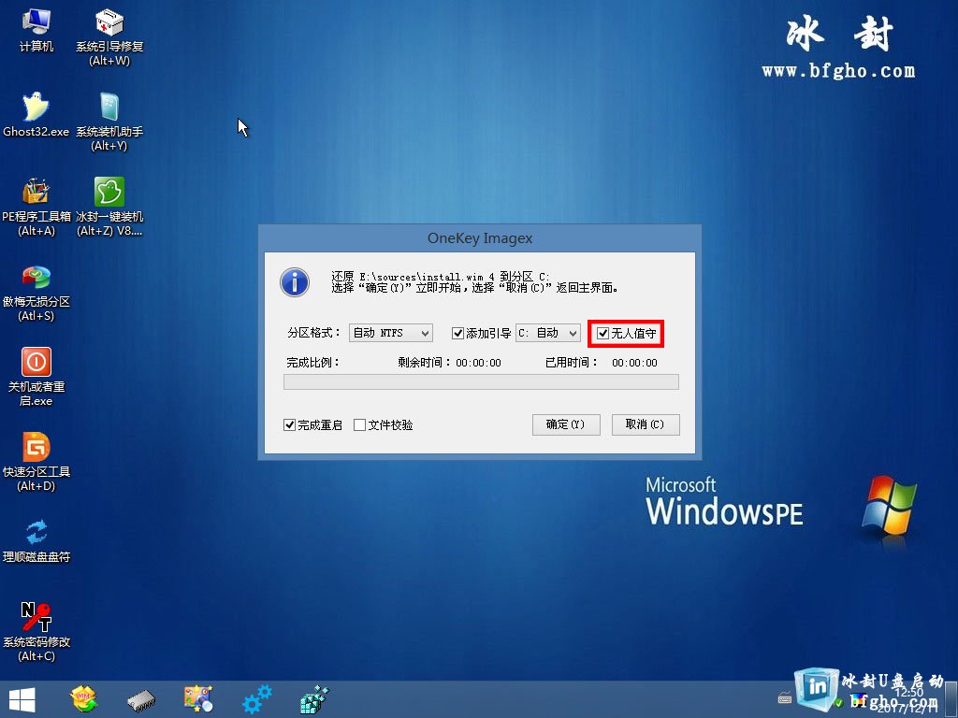Screen dimensions: 958x718
Task: Open the 计算机 desktop icon
Action: tap(36, 29)
